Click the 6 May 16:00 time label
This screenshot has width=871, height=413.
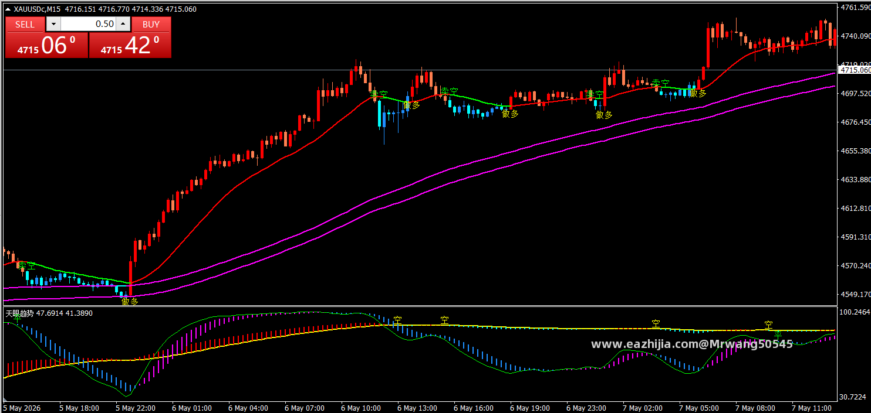474,408
